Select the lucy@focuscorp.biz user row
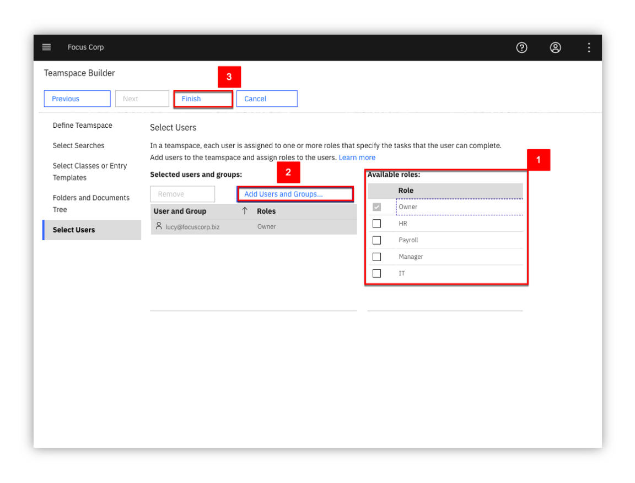 tap(254, 226)
